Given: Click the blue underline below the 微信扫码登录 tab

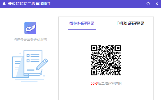Looking at the screenshot, I should (82, 30).
